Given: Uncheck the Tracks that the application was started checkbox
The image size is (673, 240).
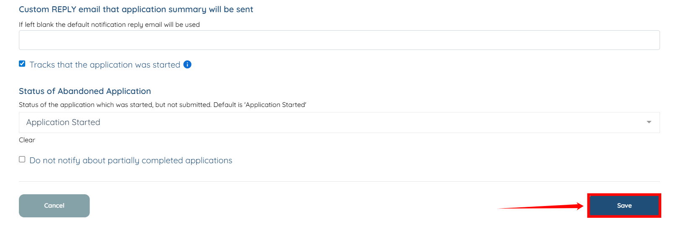Looking at the screenshot, I should [x=22, y=64].
